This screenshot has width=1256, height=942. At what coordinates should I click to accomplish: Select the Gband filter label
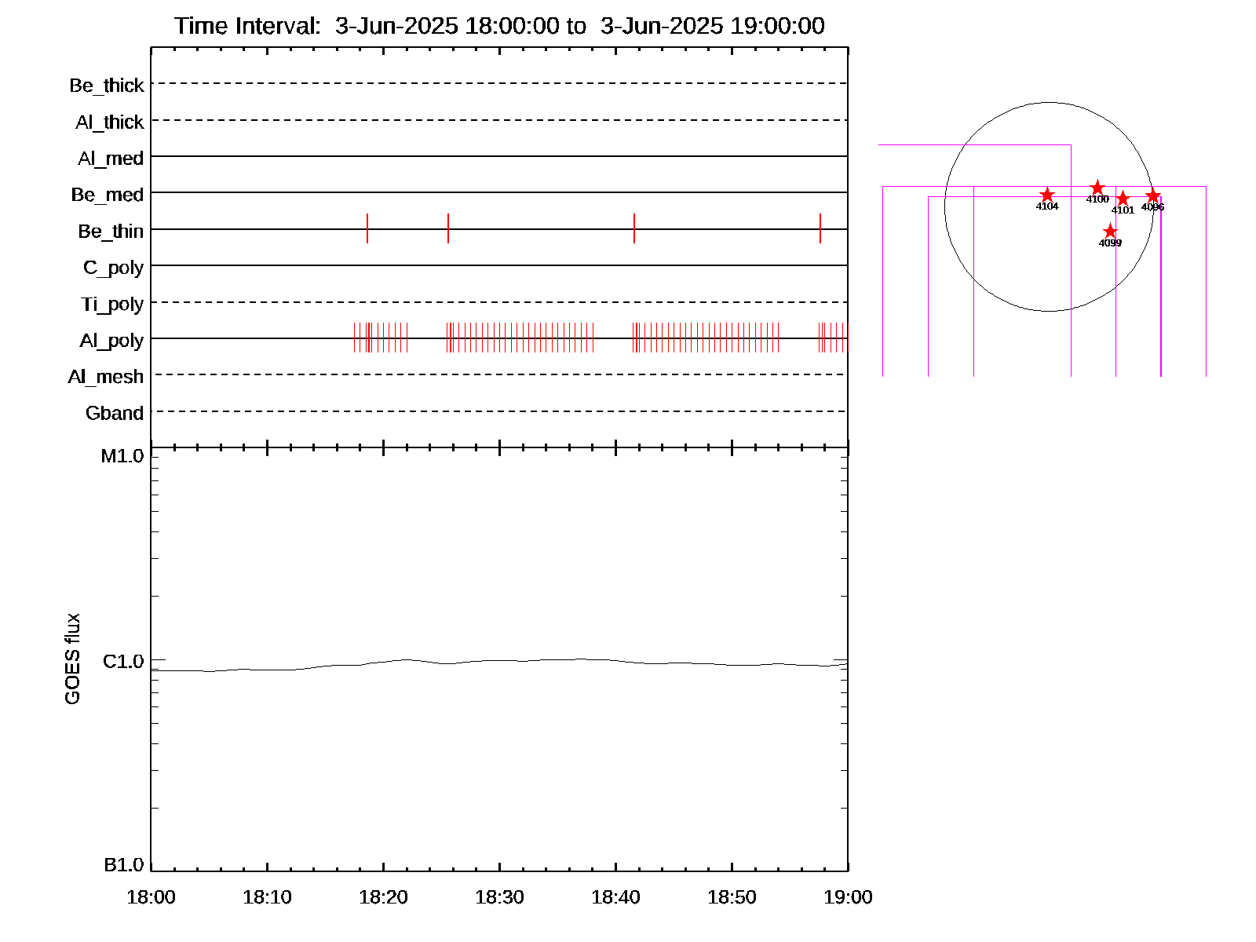(x=115, y=414)
